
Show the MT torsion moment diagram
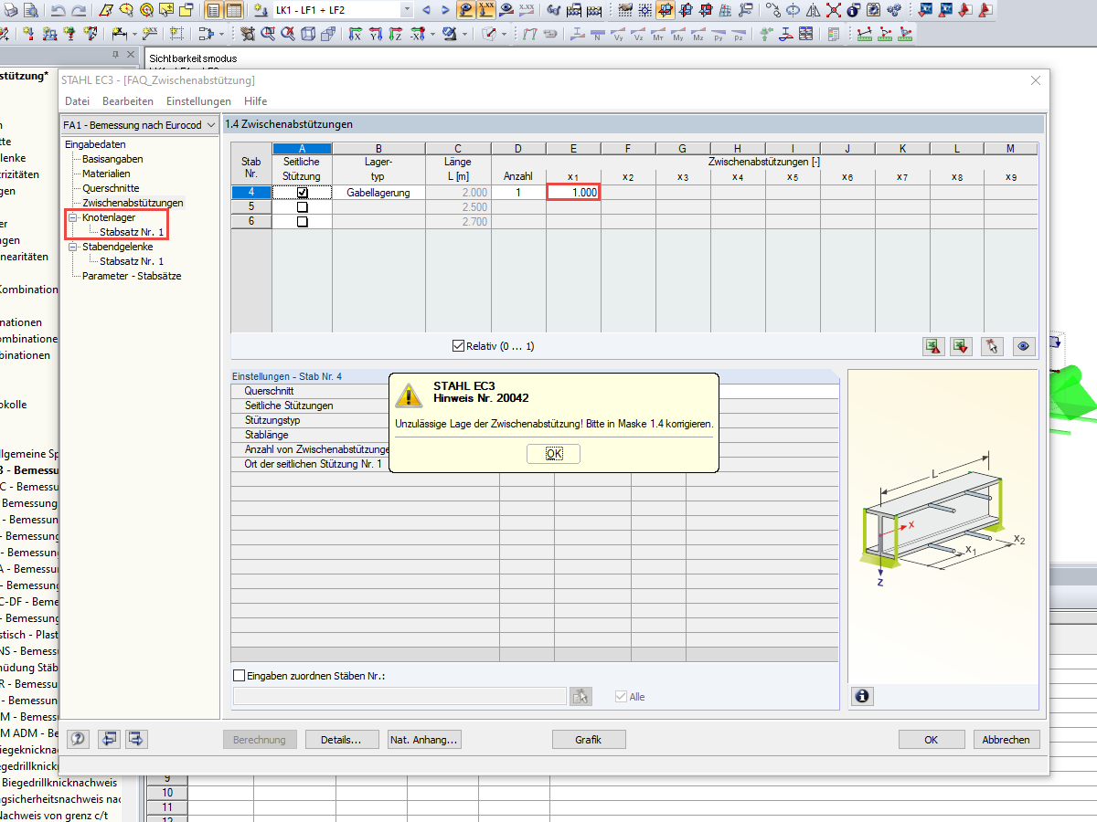click(658, 34)
